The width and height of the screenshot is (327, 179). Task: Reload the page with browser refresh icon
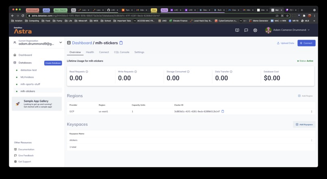click(x=23, y=16)
